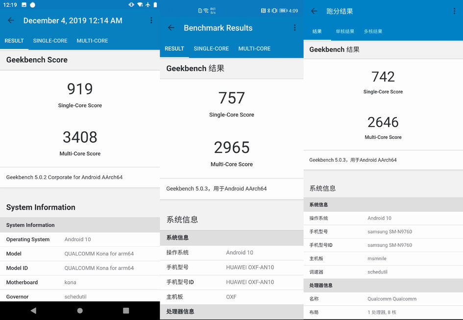
Task: Tap the Motherboard row showing kona
Action: point(80,282)
